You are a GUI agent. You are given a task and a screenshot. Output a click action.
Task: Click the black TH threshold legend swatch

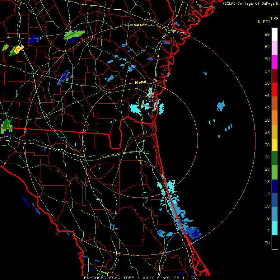click(x=275, y=242)
